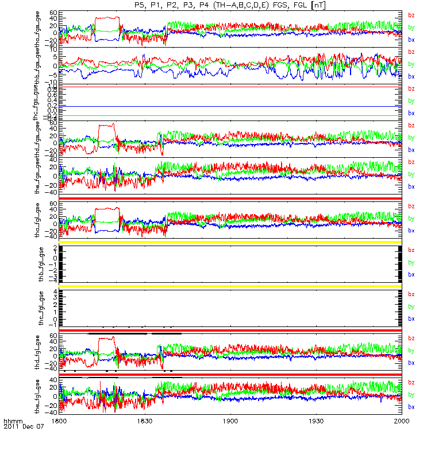Screen dimensions: 431x459
Task: Select the thb_fgl_gse vertical axis title
Action: [x=41, y=264]
